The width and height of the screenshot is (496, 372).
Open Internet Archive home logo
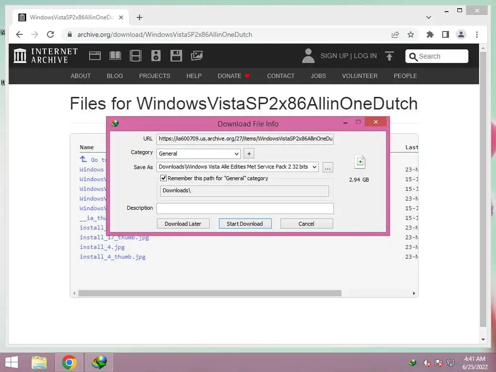pos(46,56)
